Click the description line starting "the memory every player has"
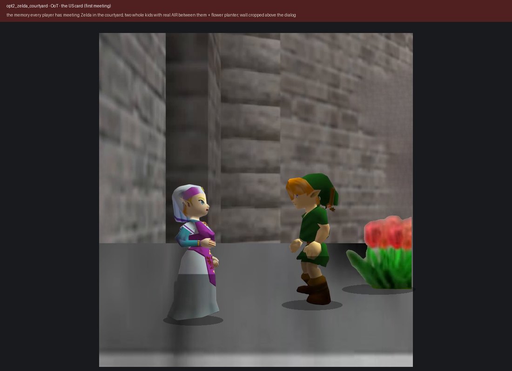The height and width of the screenshot is (371, 512). point(151,15)
